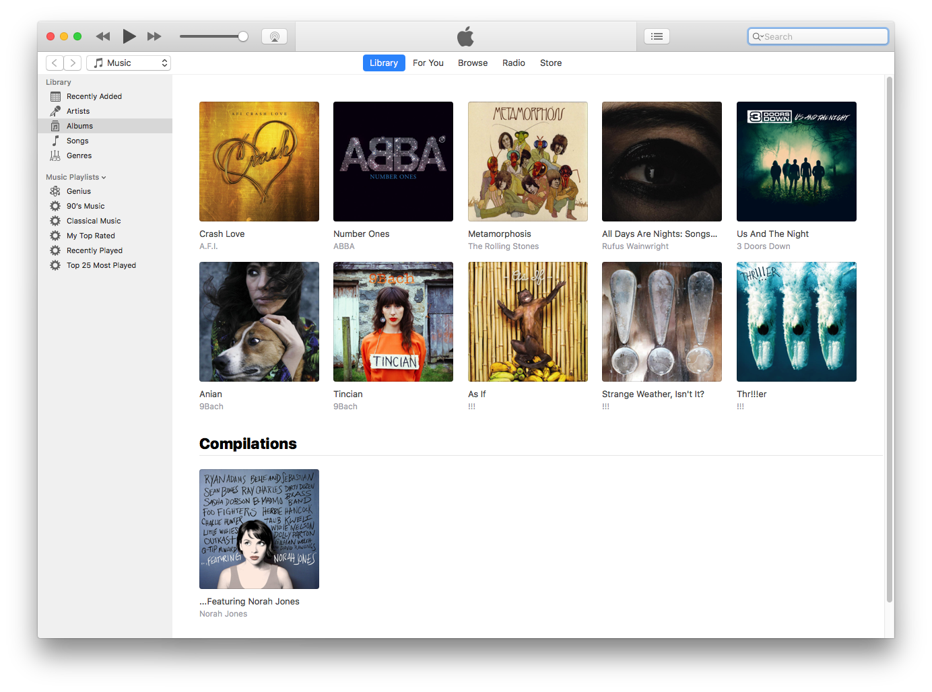Click the Rufus Wainwright artist link
Image resolution: width=932 pixels, height=692 pixels.
point(635,246)
